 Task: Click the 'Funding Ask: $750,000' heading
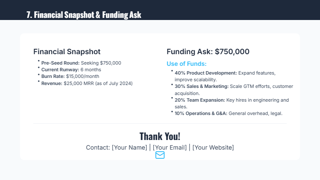pos(208,52)
